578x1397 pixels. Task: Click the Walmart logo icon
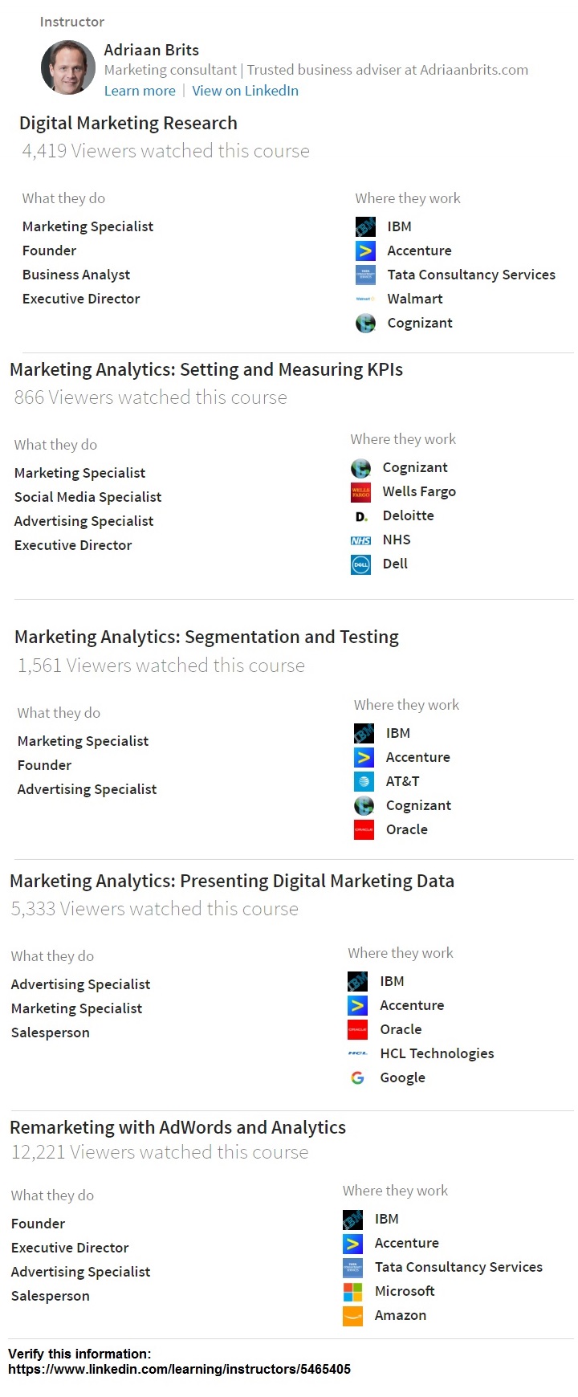(365, 299)
